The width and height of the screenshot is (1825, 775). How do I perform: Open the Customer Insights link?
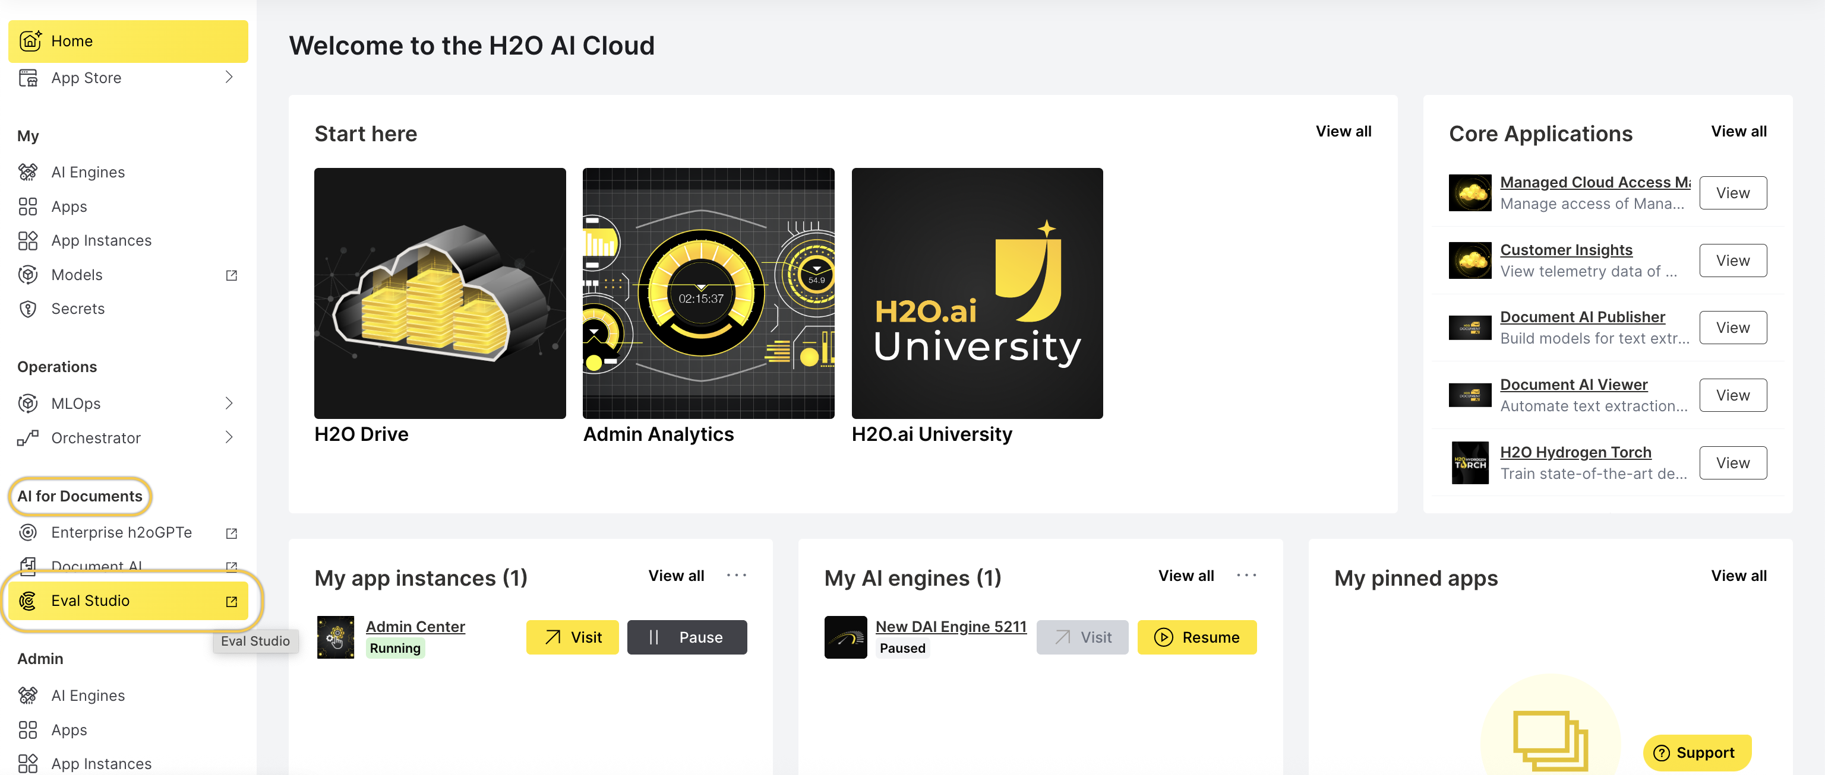tap(1566, 250)
